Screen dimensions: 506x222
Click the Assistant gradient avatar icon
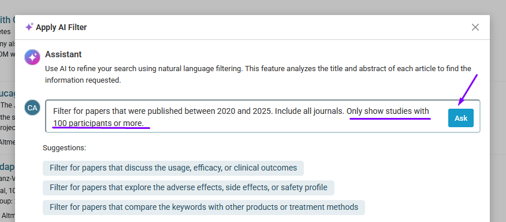[32, 57]
